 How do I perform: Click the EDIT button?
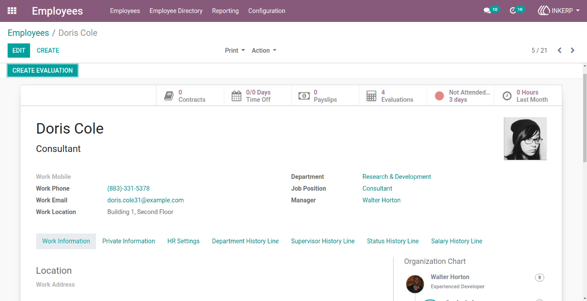[x=19, y=50]
